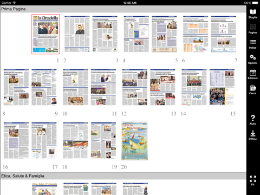The width and height of the screenshot is (260, 195).
Task: Tap the Offline download icon
Action: (253, 135)
